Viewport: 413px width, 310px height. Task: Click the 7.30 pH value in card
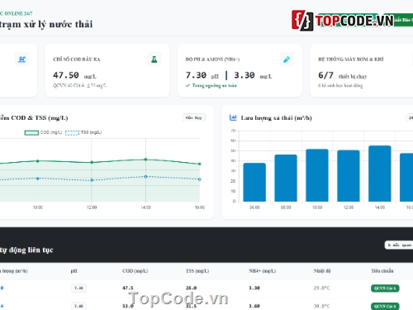[x=196, y=75]
